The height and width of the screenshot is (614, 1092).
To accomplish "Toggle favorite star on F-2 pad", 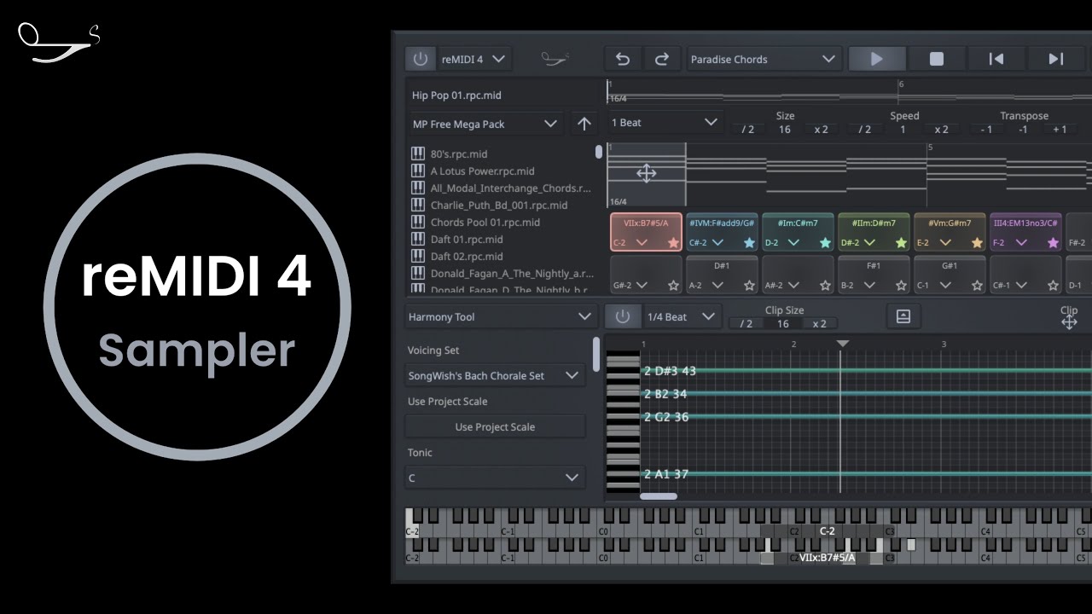I will [x=1053, y=243].
